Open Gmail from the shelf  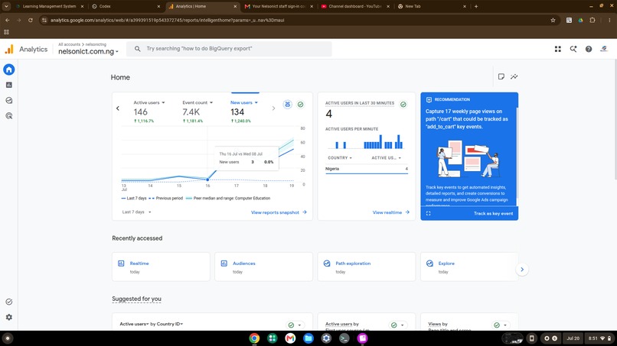[x=290, y=338]
